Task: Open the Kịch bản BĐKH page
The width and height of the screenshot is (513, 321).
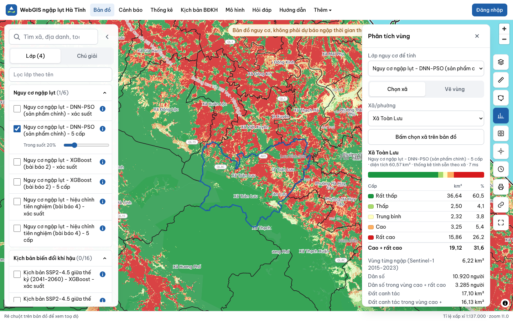Action: click(199, 10)
